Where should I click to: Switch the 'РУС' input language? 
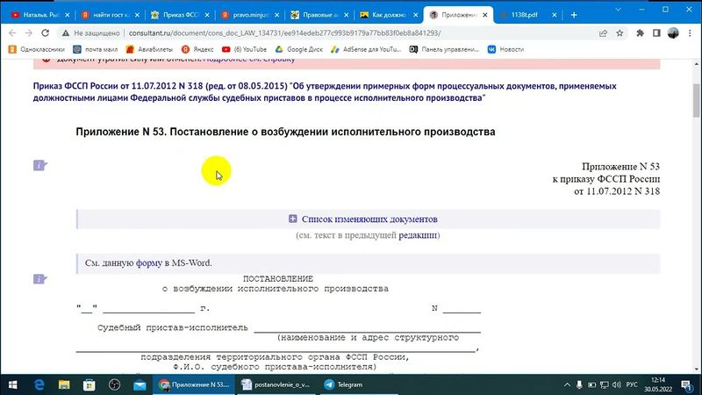(632, 384)
